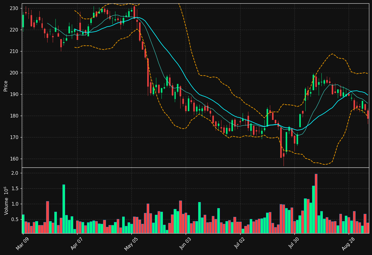Click the 220 price tick label
The height and width of the screenshot is (255, 372).
15,30
